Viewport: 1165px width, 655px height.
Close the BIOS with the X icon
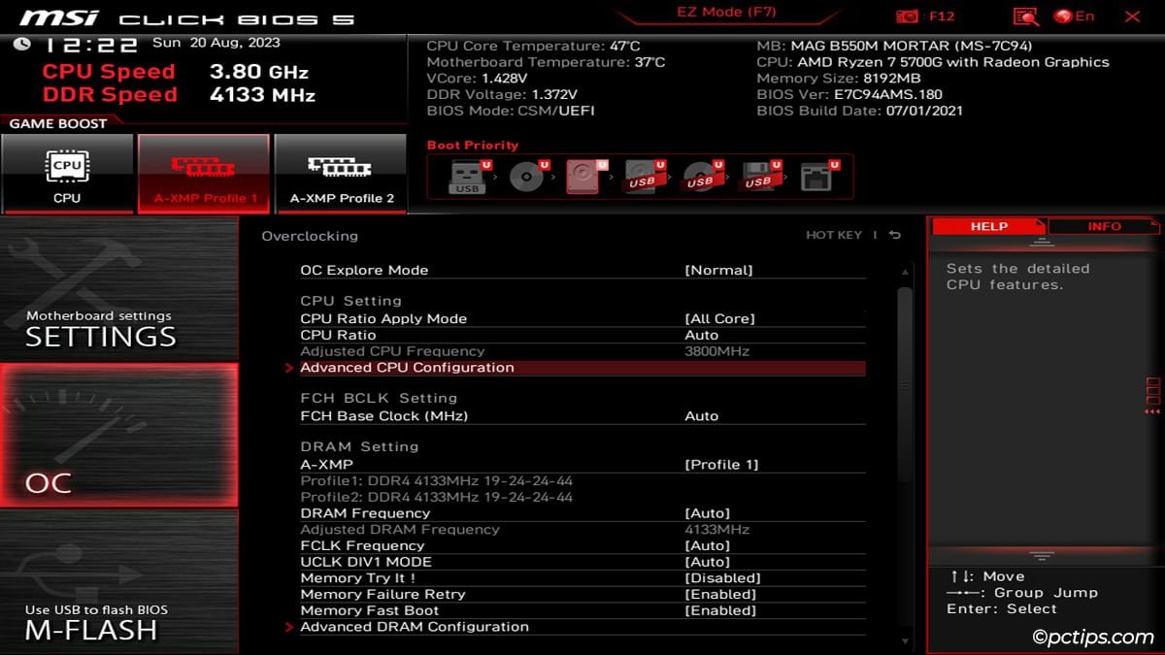point(1132,16)
